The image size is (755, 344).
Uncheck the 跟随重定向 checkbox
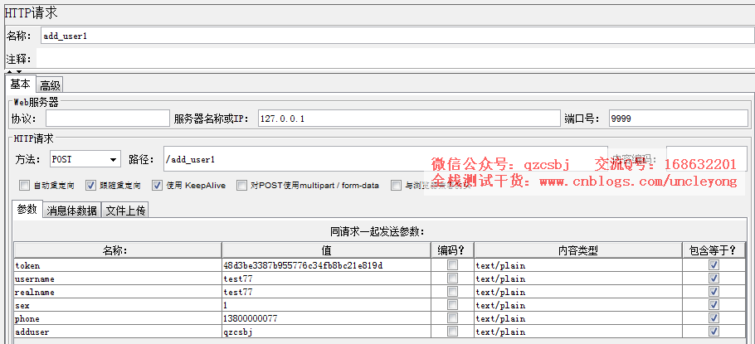[x=90, y=185]
